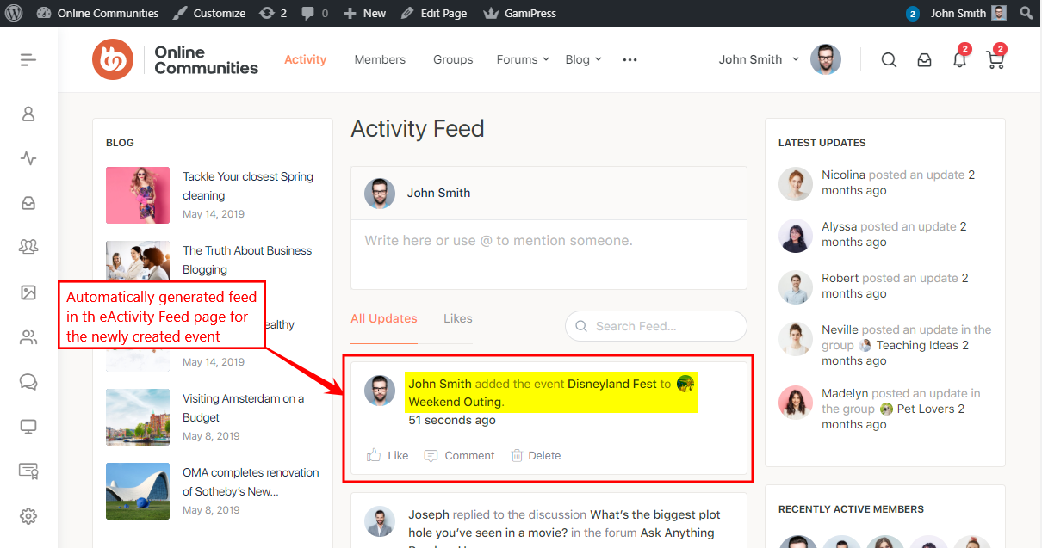Click the WordPress logo in admin bar

coord(14,13)
